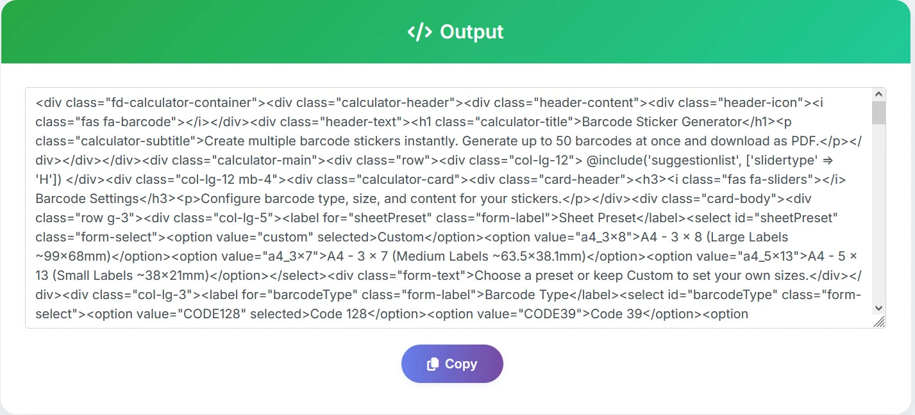Click the code brackets icon beside Output

419,32
